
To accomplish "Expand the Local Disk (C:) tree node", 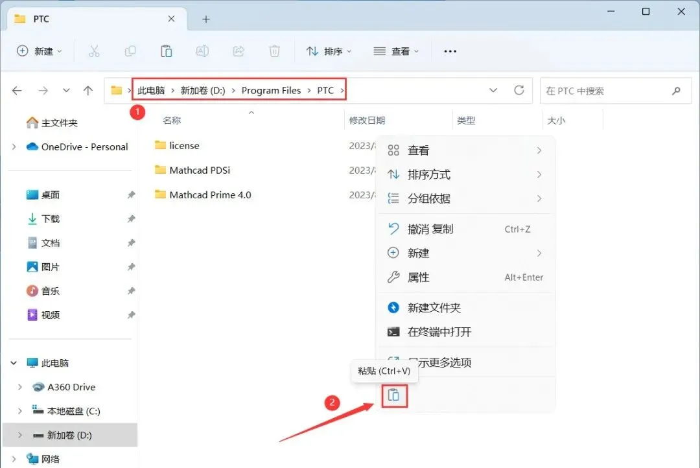I will click(x=19, y=411).
